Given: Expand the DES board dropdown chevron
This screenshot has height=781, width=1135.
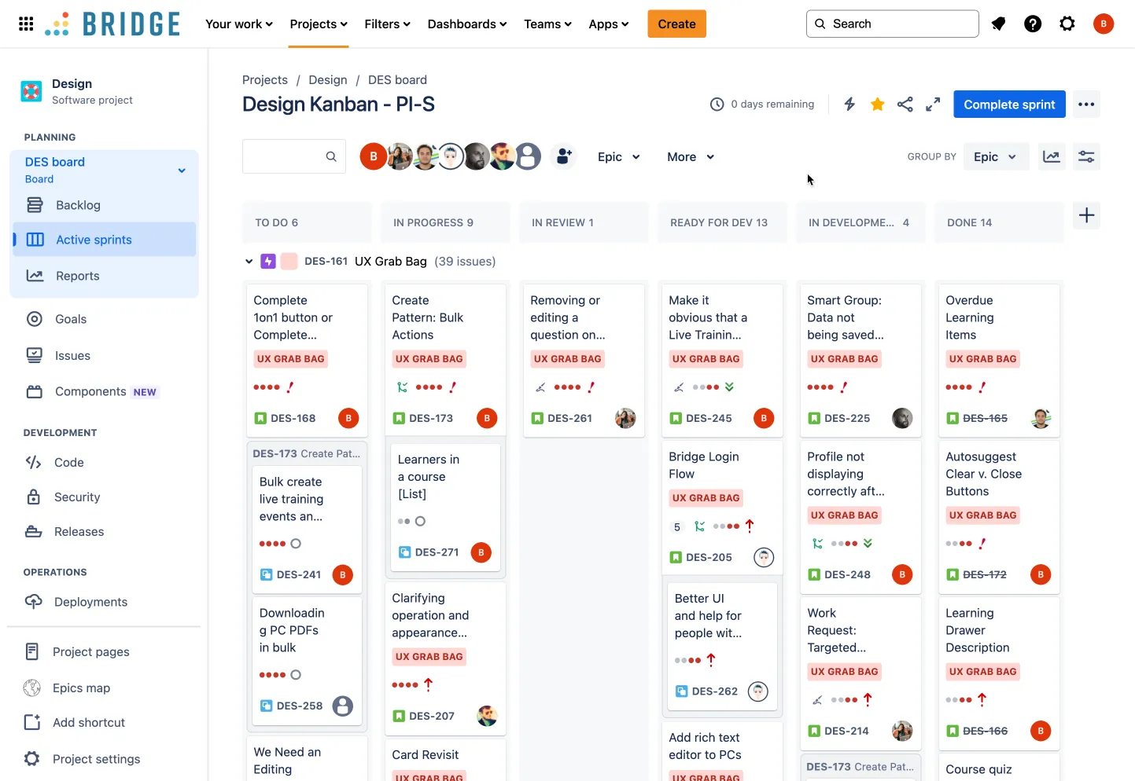Looking at the screenshot, I should click(182, 170).
